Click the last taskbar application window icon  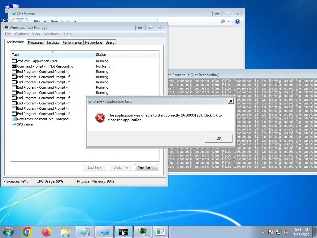pos(161,232)
